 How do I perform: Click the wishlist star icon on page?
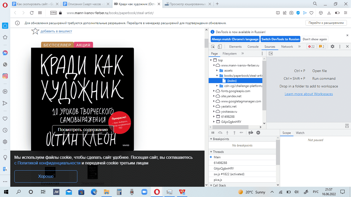point(35,31)
